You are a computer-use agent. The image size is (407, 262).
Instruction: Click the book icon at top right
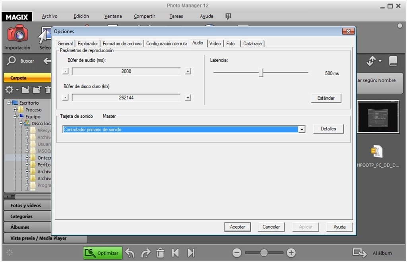(x=393, y=61)
